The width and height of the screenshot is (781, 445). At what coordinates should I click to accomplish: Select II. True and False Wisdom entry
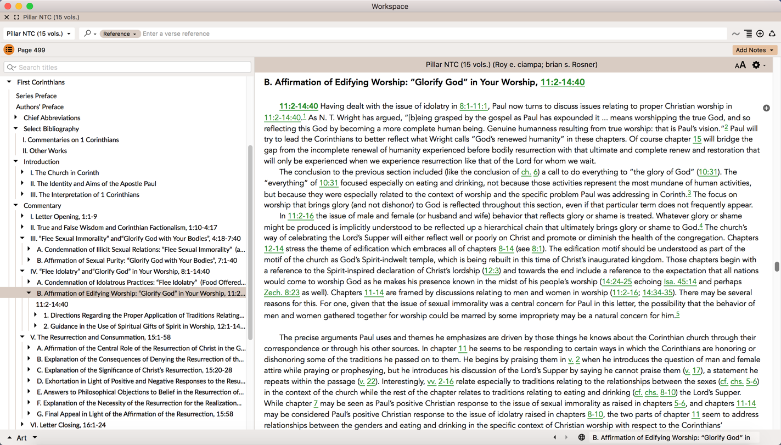[123, 228]
